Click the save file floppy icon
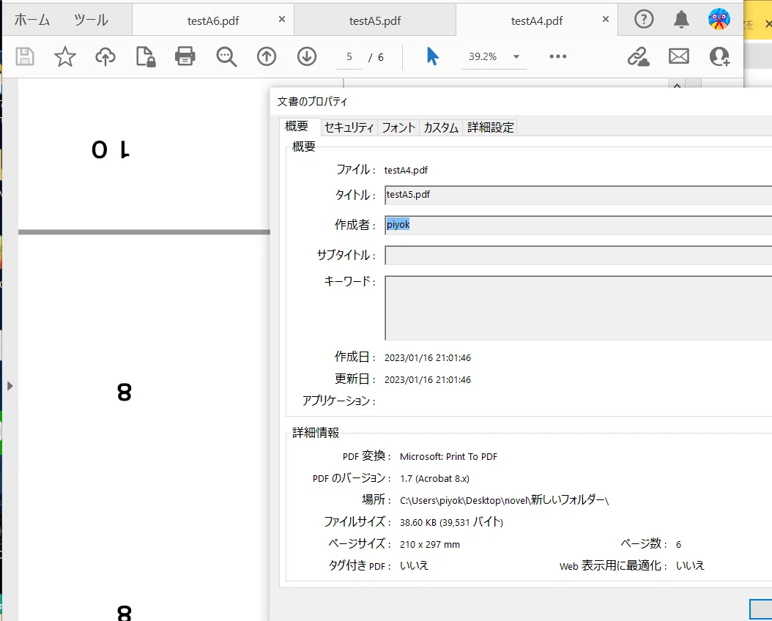 click(x=25, y=56)
